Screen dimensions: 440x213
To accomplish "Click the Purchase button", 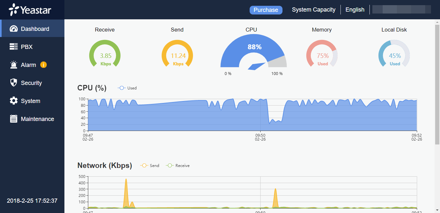I will [266, 10].
